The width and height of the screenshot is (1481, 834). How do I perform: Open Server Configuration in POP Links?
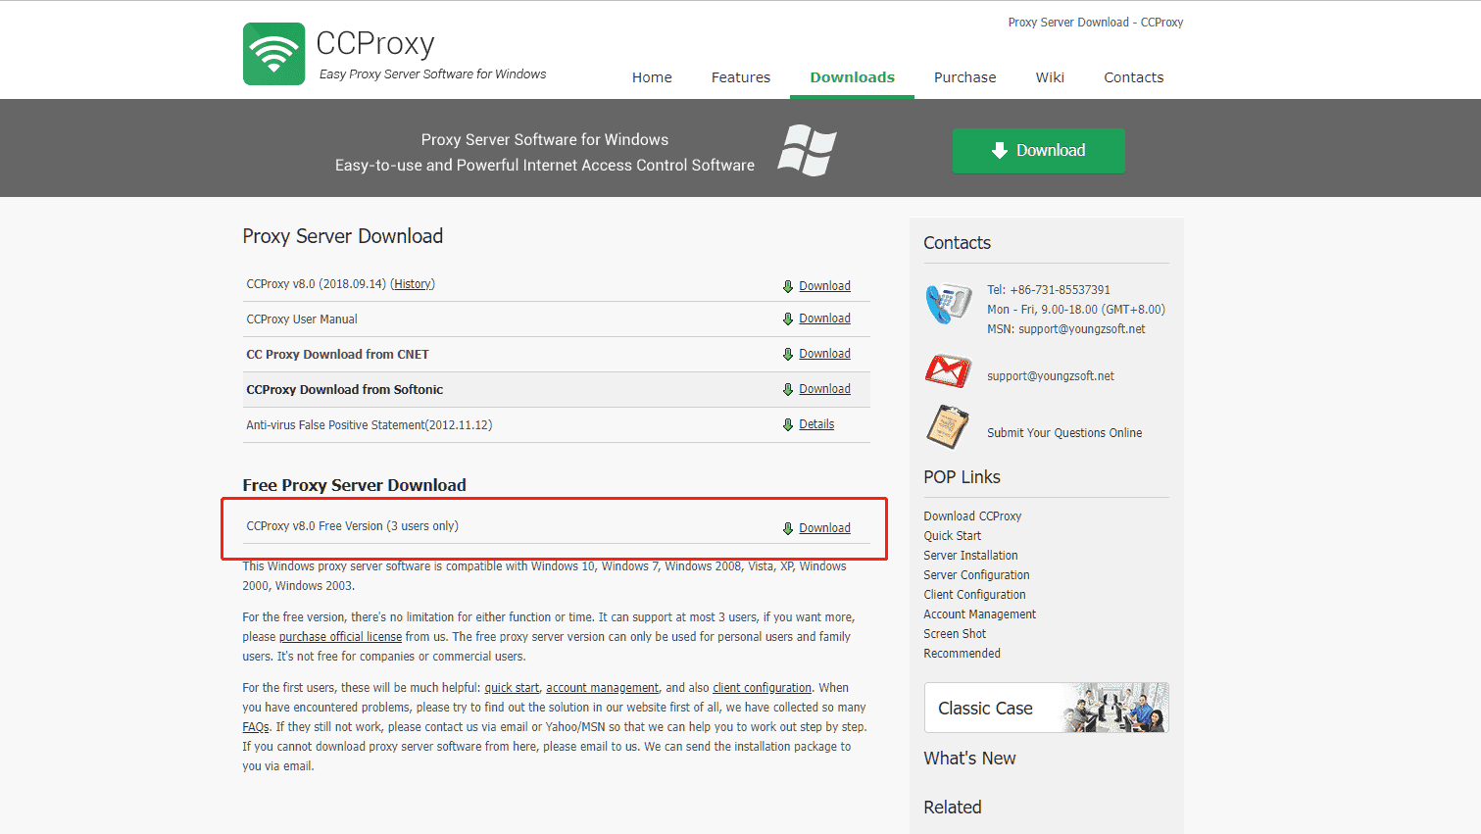(x=976, y=575)
